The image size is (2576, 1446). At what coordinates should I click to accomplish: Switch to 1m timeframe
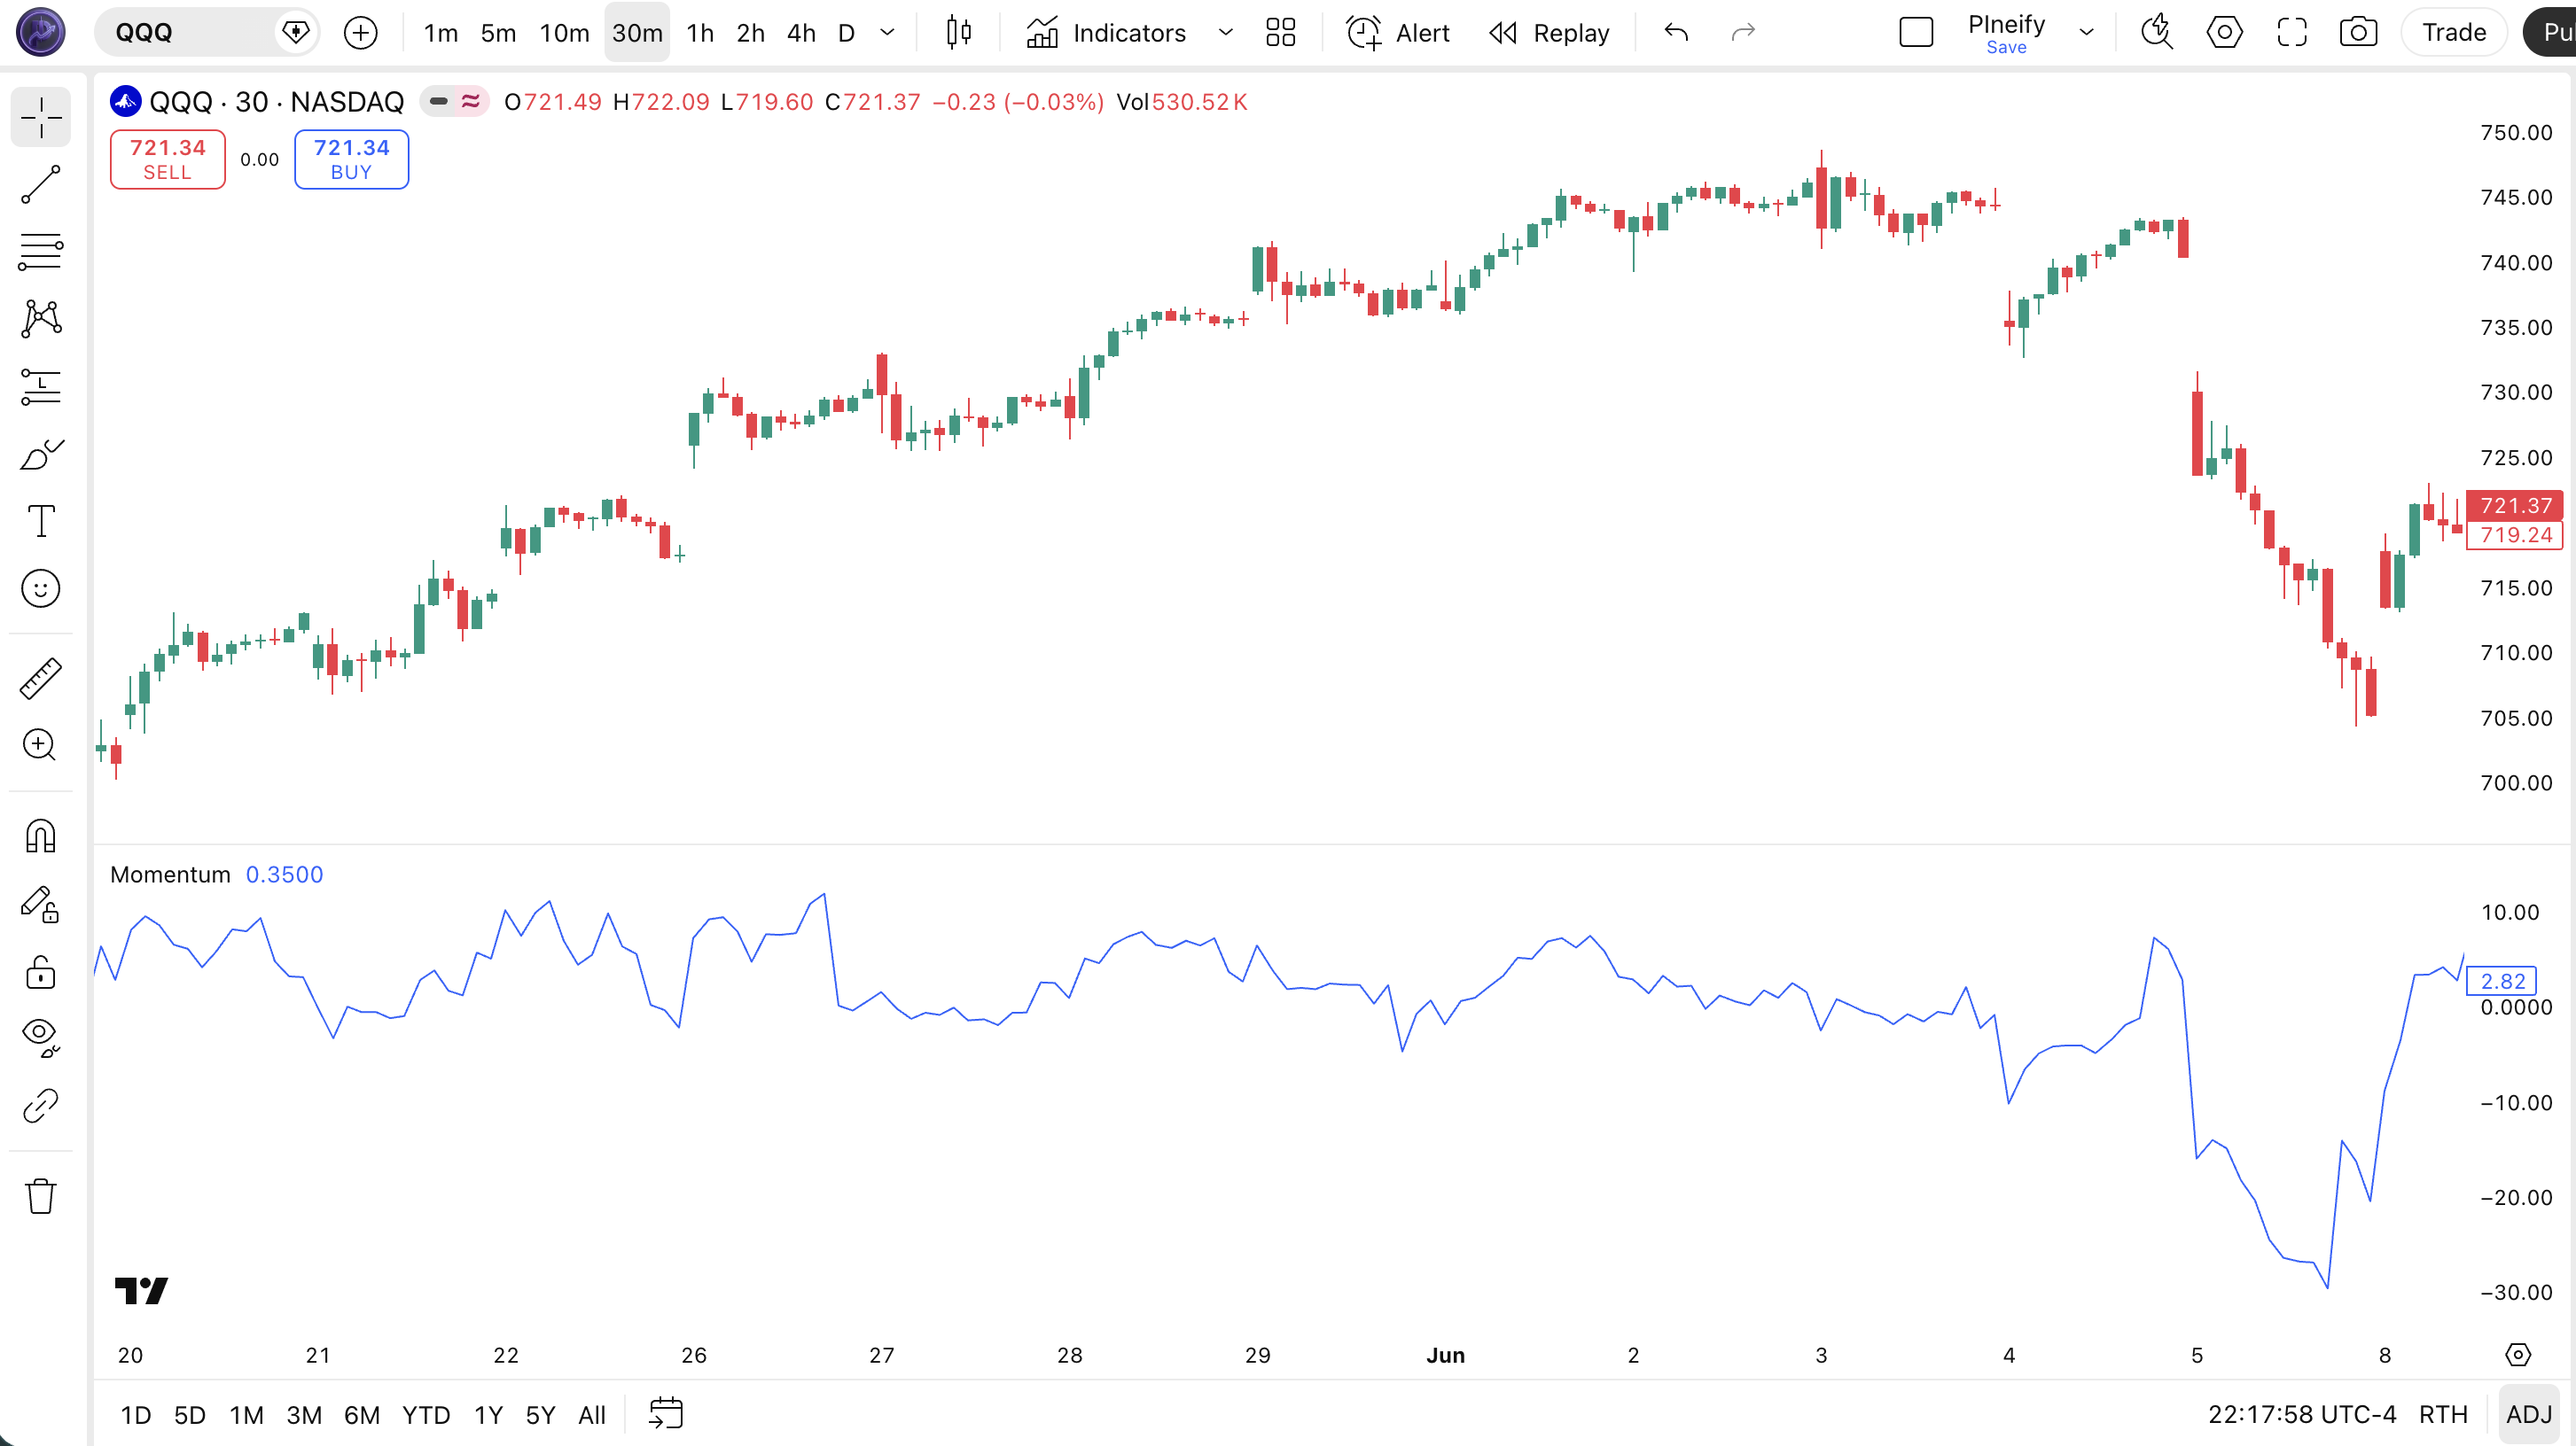point(440,32)
